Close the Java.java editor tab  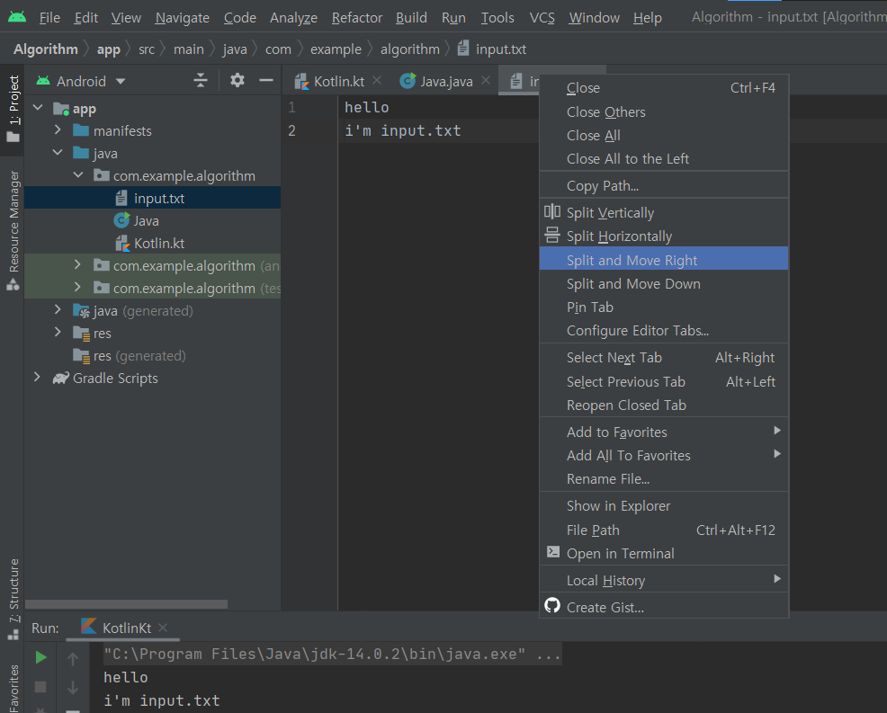486,80
